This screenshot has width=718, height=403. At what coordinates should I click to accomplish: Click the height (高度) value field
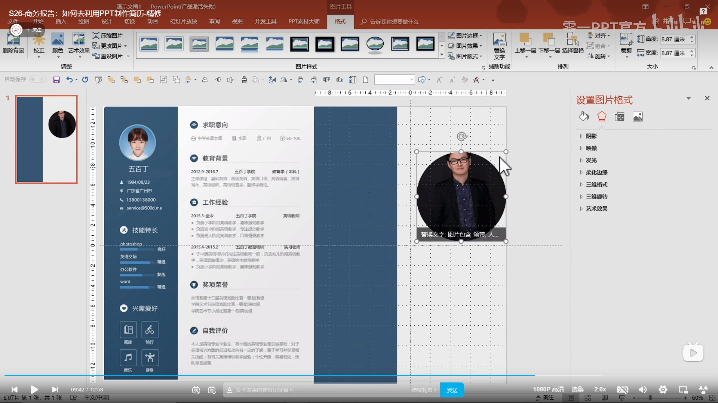[674, 39]
